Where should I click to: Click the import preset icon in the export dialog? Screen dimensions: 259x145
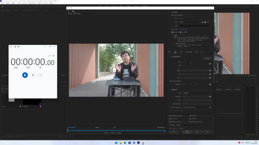click(205, 22)
